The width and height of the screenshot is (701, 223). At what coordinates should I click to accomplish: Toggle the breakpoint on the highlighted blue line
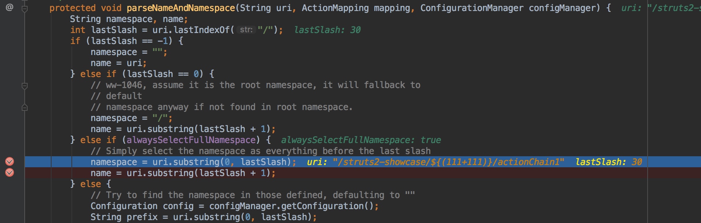(10, 162)
